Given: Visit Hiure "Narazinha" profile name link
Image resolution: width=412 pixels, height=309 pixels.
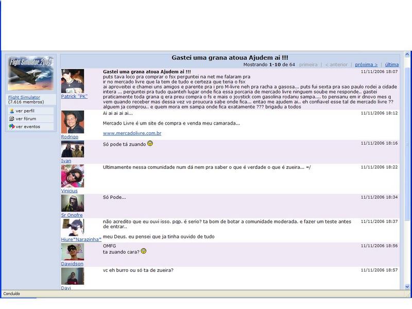Looking at the screenshot, I should click(x=81, y=239).
